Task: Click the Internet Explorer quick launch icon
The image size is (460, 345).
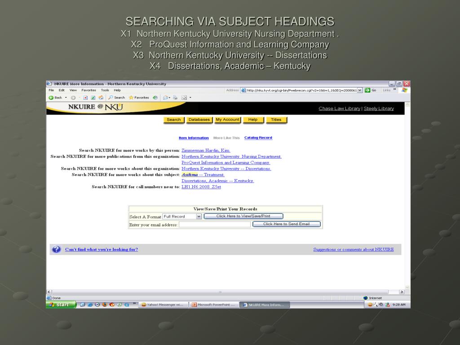Action: [x=90, y=305]
